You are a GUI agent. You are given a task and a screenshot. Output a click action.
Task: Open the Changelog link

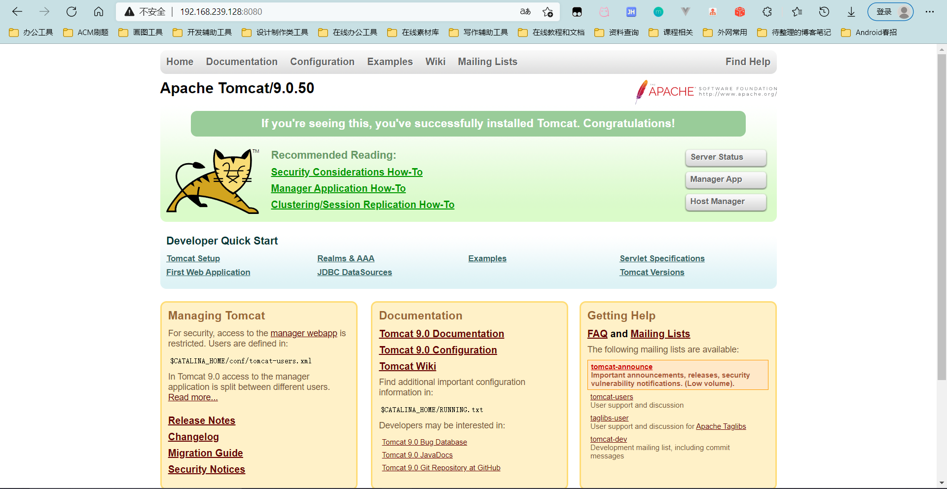(193, 437)
